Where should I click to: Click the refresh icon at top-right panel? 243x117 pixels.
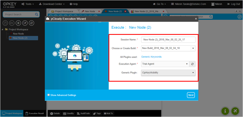tap(240, 17)
